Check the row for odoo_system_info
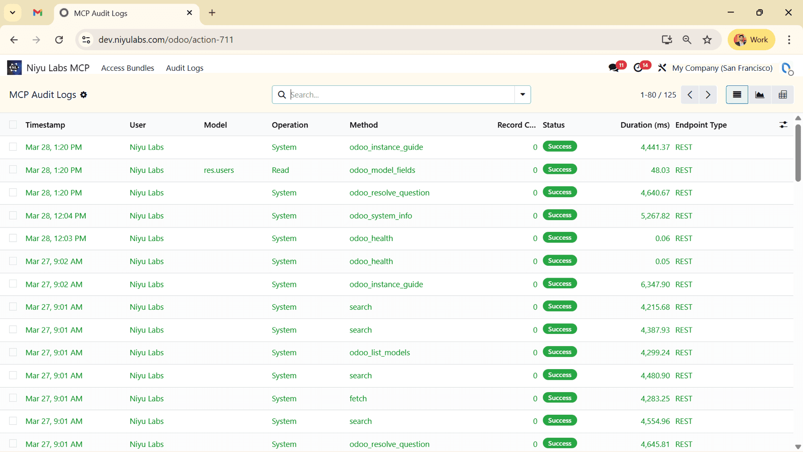The height and width of the screenshot is (452, 803). (x=13, y=215)
